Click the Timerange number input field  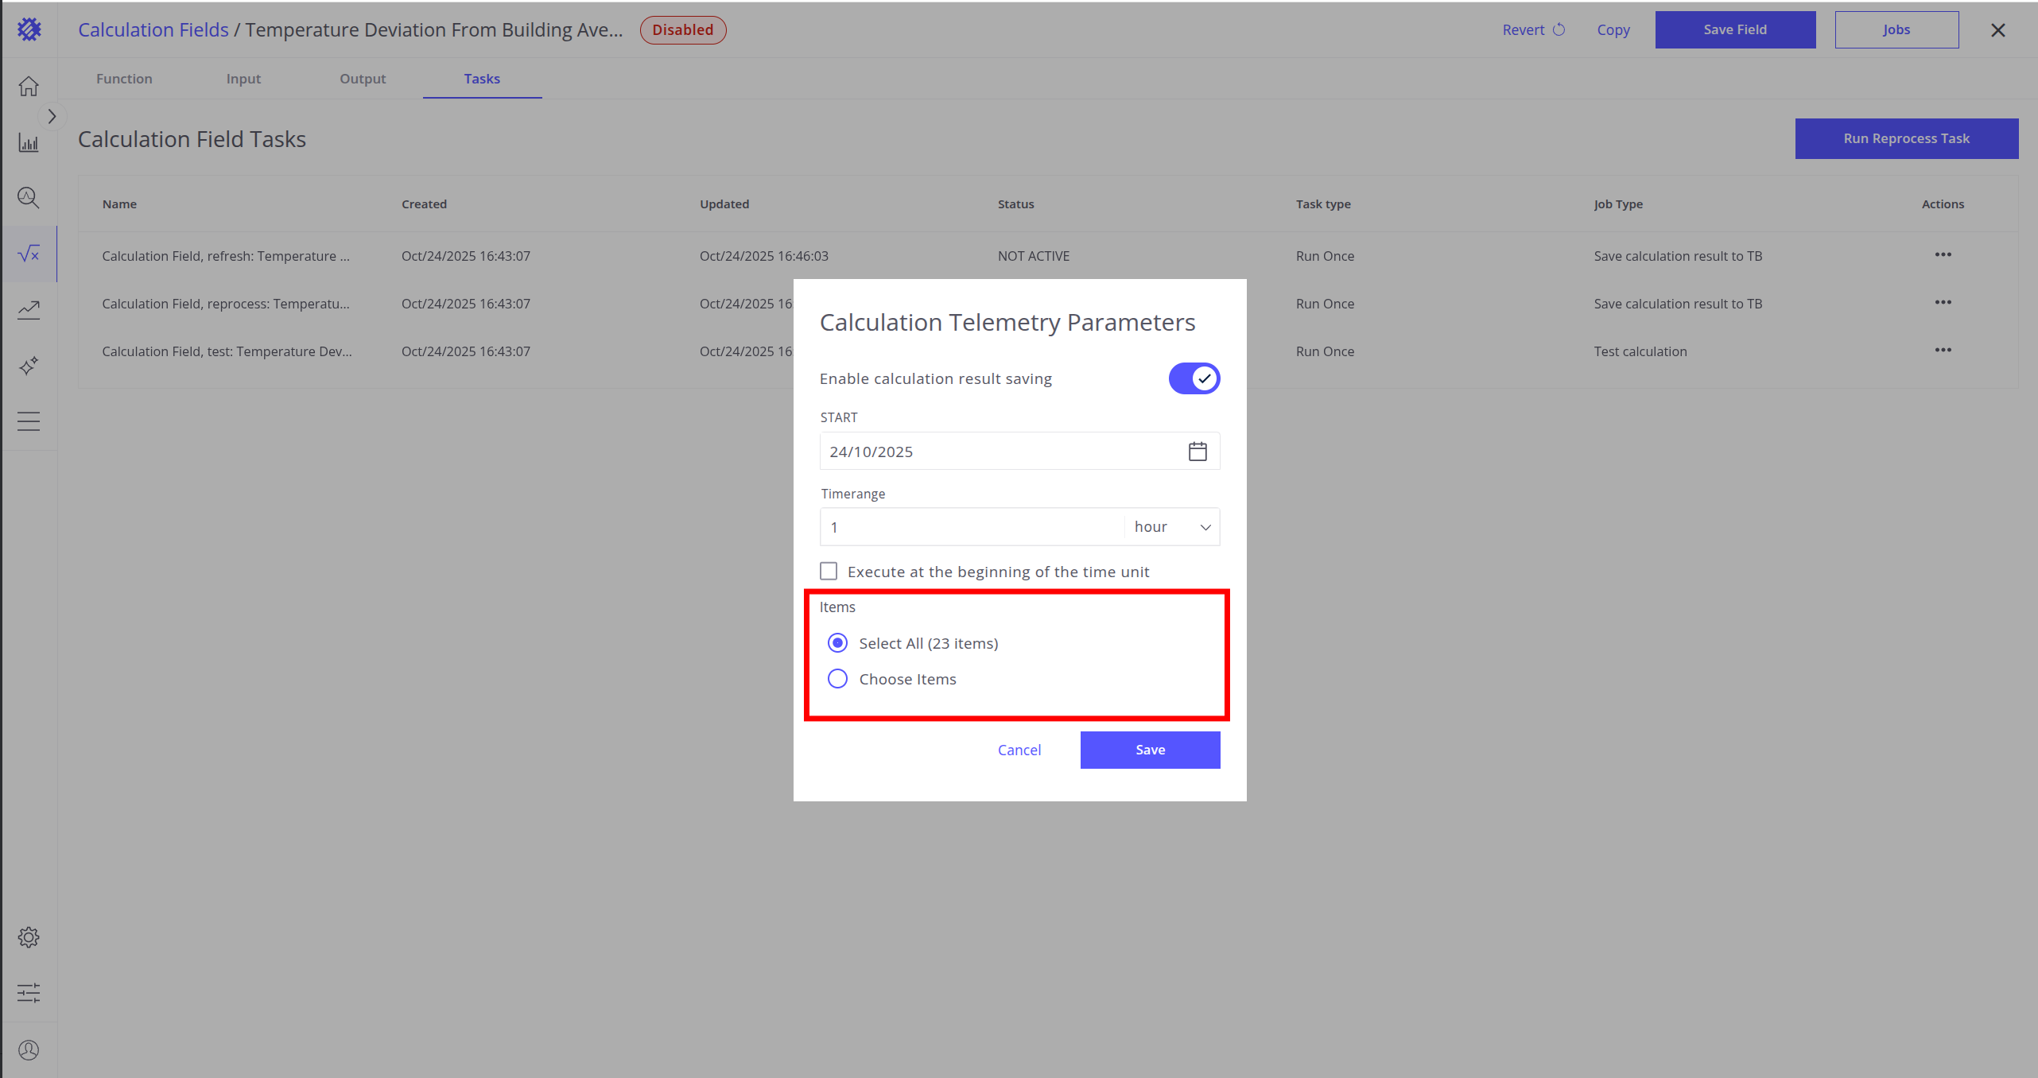(972, 527)
